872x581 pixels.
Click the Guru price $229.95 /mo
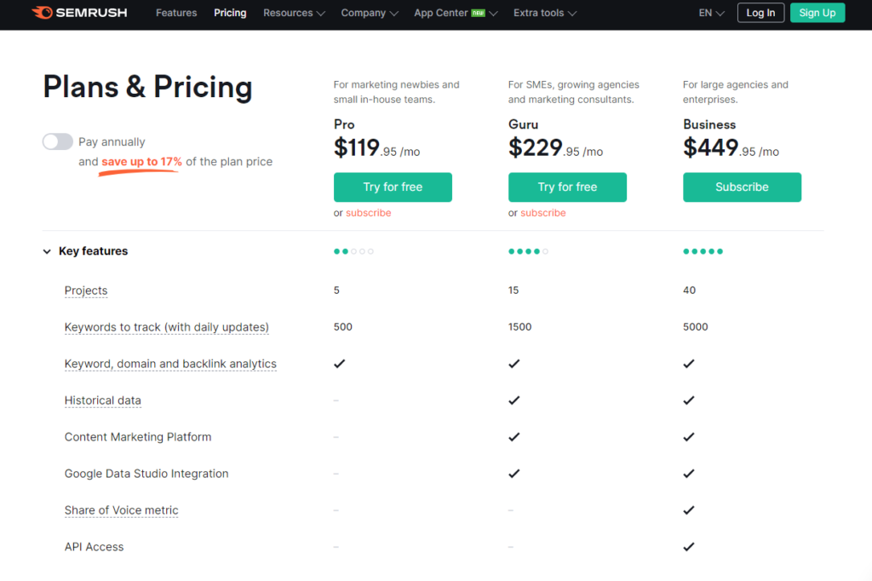pyautogui.click(x=555, y=148)
